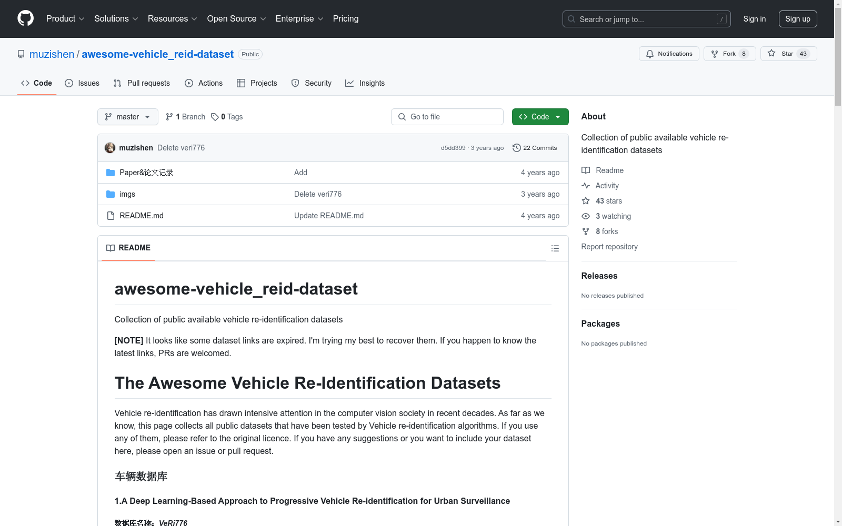Click the Activity pulse icon
Viewport: 842px width, 526px height.
tap(586, 186)
